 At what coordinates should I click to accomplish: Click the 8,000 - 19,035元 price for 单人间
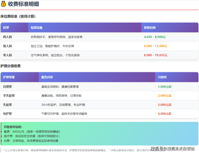[155, 55]
